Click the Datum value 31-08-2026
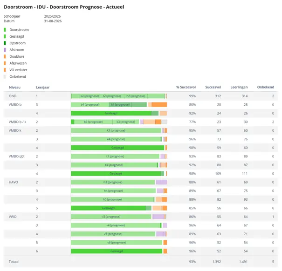The width and height of the screenshot is (282, 271). (53, 21)
